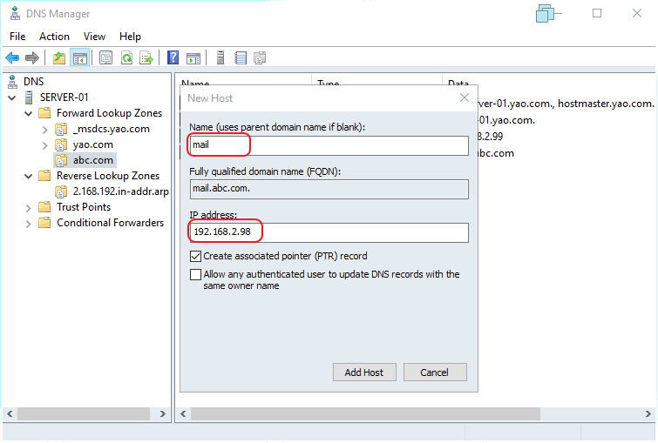Click the yao.com zone icon
Viewport: 658px width, 443px height.
click(61, 144)
